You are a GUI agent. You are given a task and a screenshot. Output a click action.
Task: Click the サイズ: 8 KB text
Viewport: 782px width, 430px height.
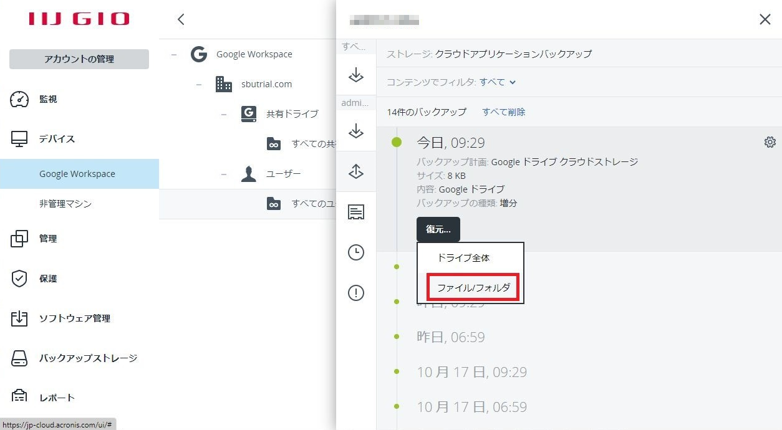coord(441,176)
